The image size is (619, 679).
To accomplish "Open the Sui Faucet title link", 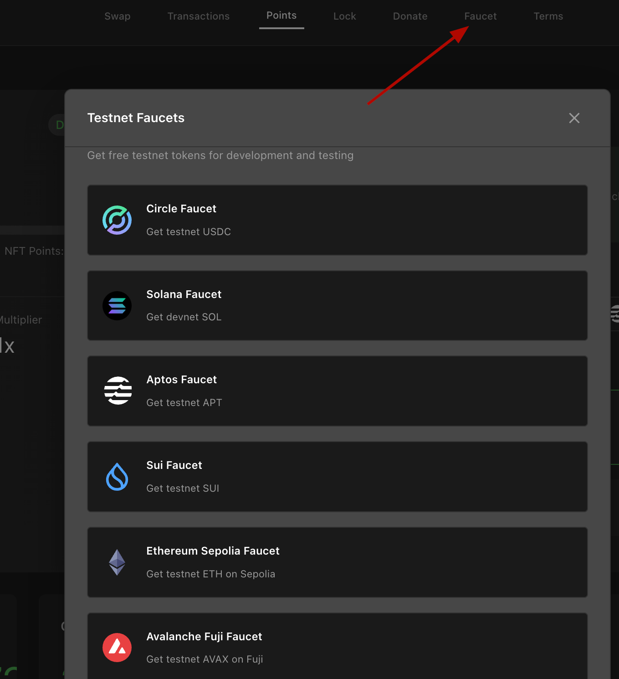I will pyautogui.click(x=174, y=465).
